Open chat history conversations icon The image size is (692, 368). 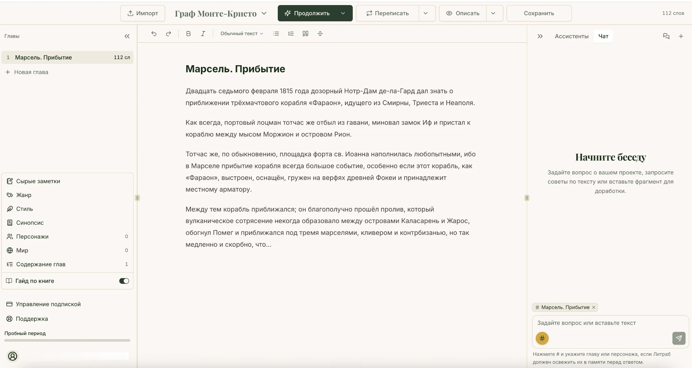666,36
